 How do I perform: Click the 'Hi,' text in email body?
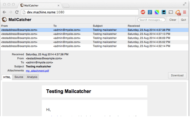[48, 110]
